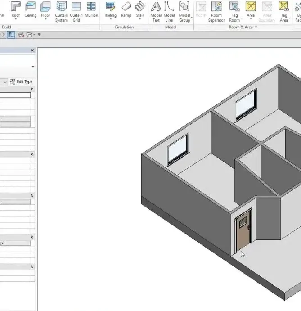Select the Model Line tool
This screenshot has height=311, width=301.
click(169, 9)
